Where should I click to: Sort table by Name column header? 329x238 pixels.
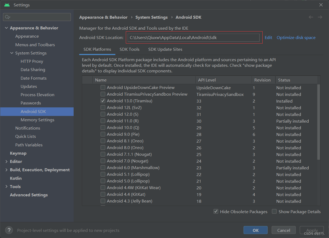tap(144, 80)
